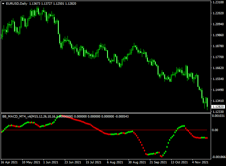Select the 1.18780 price axis label
226x166 pixels.
[x=218, y=46]
